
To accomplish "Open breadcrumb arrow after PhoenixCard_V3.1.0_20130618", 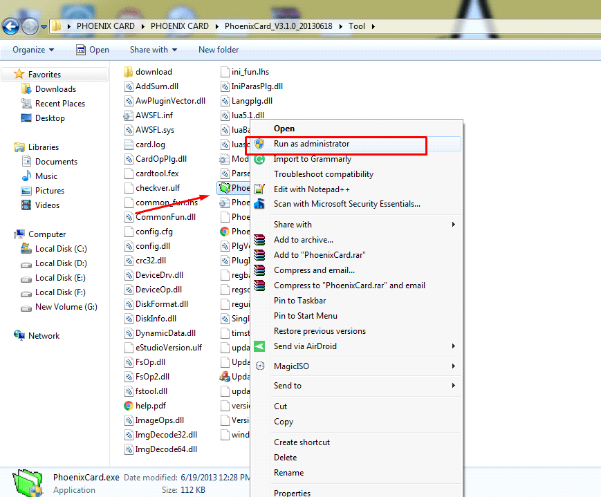I will point(341,26).
